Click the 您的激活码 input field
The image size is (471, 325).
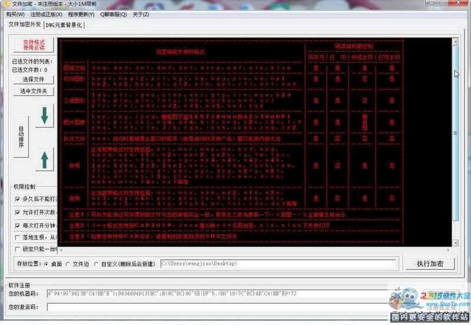click(x=217, y=307)
